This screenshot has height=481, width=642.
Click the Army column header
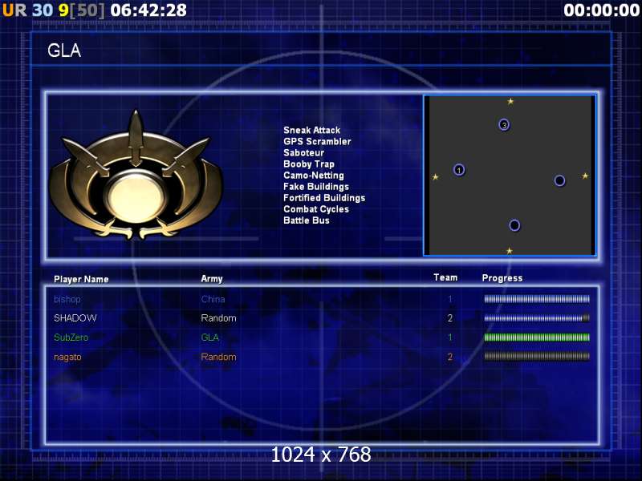(212, 279)
